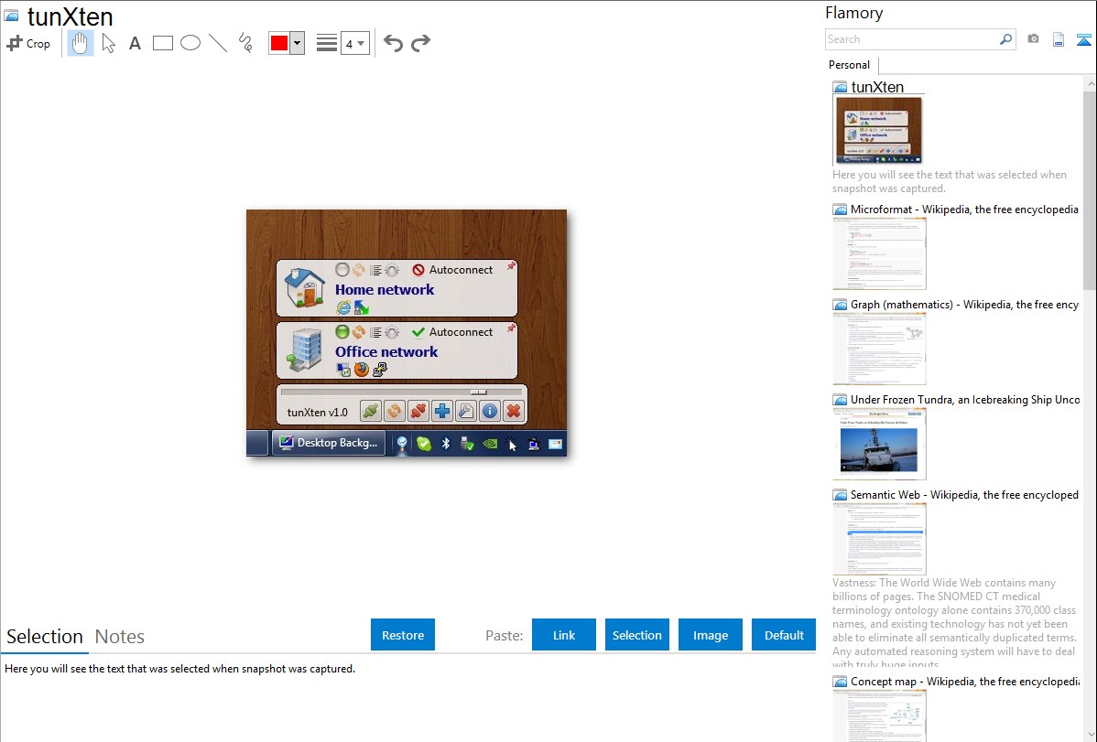Screen dimensions: 1097x742
Task: Pick the ellipse drawing tool
Action: click(x=190, y=43)
